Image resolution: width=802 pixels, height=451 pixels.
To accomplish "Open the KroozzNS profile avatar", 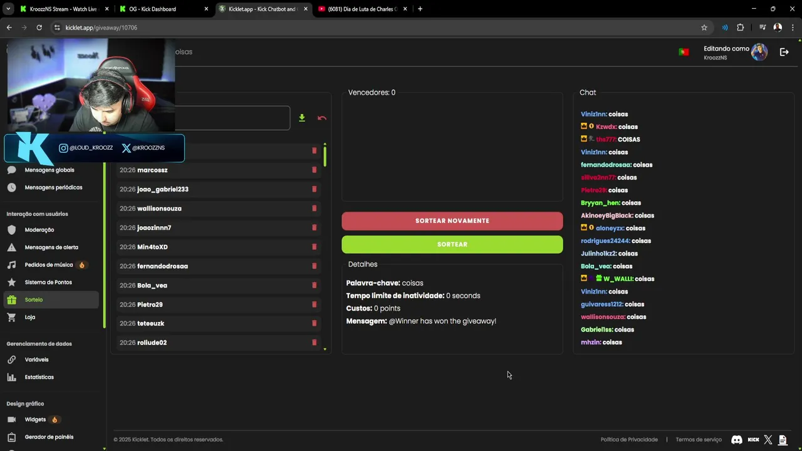I will [x=759, y=52].
